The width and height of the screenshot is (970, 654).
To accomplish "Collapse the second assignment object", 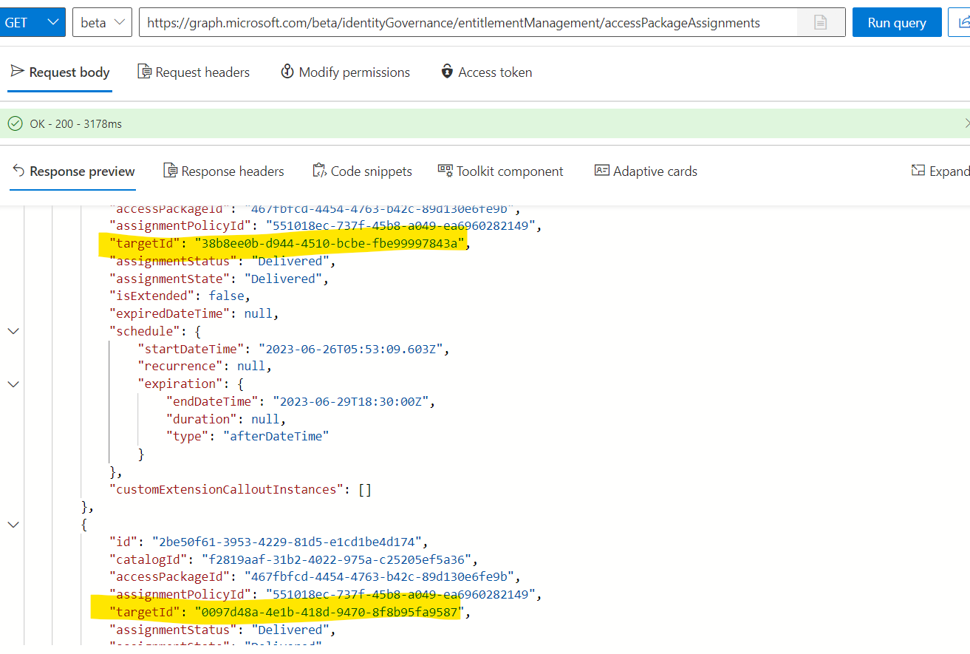I will point(13,525).
